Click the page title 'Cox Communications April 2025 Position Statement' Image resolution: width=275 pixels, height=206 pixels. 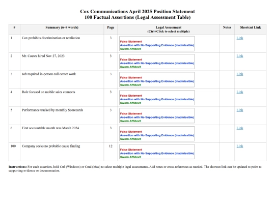[x=137, y=12]
